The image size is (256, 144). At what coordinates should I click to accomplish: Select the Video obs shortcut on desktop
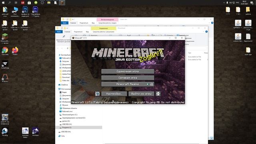[15, 25]
